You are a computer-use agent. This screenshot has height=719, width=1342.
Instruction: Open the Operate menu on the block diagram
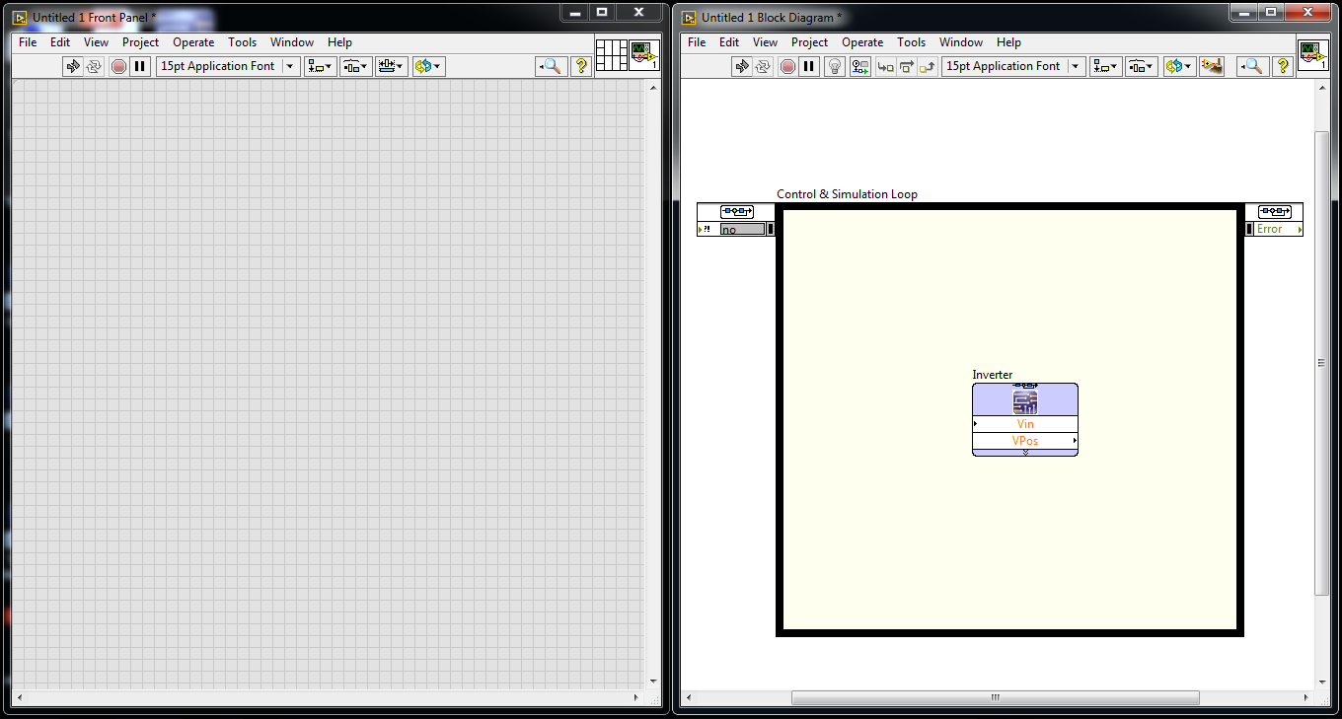click(x=862, y=42)
